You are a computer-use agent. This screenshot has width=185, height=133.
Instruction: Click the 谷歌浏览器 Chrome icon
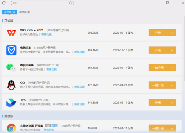click(x=11, y=128)
